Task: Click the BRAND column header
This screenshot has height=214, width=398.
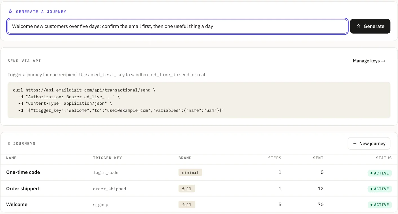Action: tap(185, 158)
